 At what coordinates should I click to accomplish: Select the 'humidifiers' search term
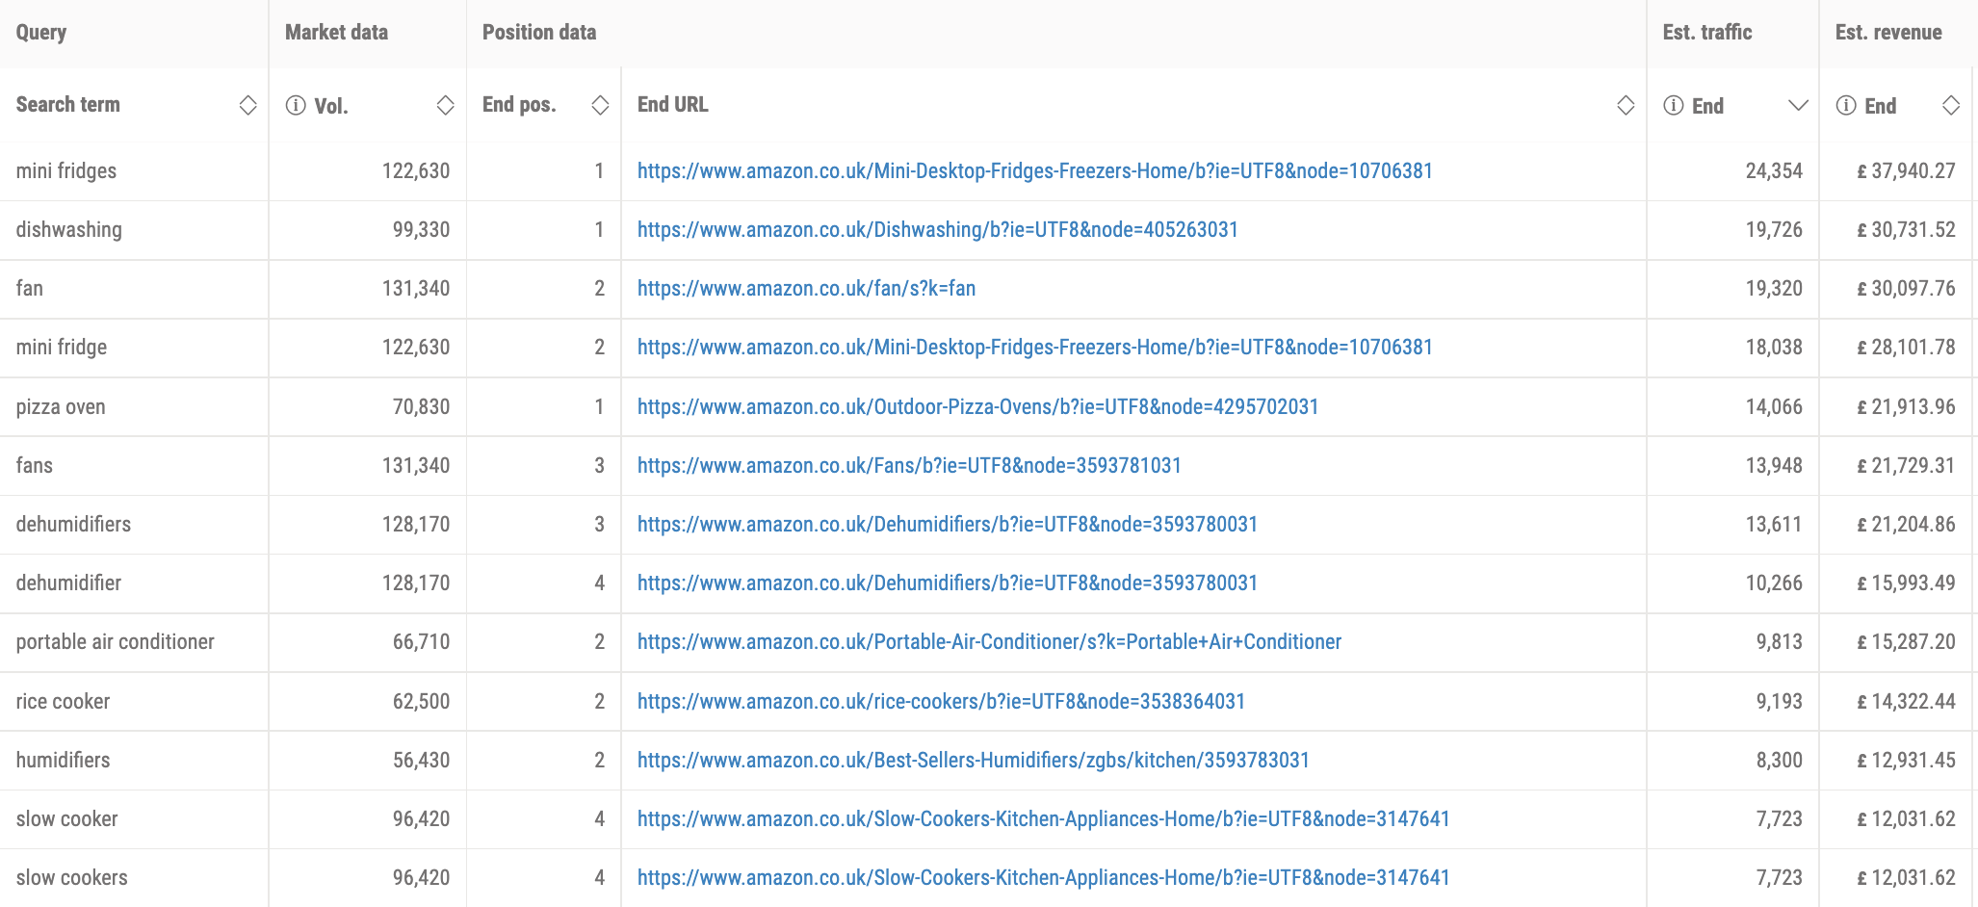pyautogui.click(x=64, y=761)
